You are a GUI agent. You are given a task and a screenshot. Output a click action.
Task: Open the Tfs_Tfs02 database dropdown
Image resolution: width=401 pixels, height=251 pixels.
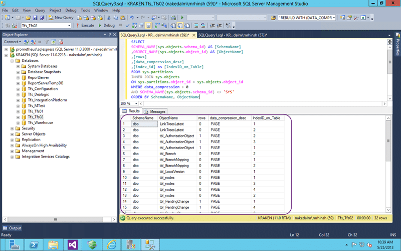tap(69, 26)
